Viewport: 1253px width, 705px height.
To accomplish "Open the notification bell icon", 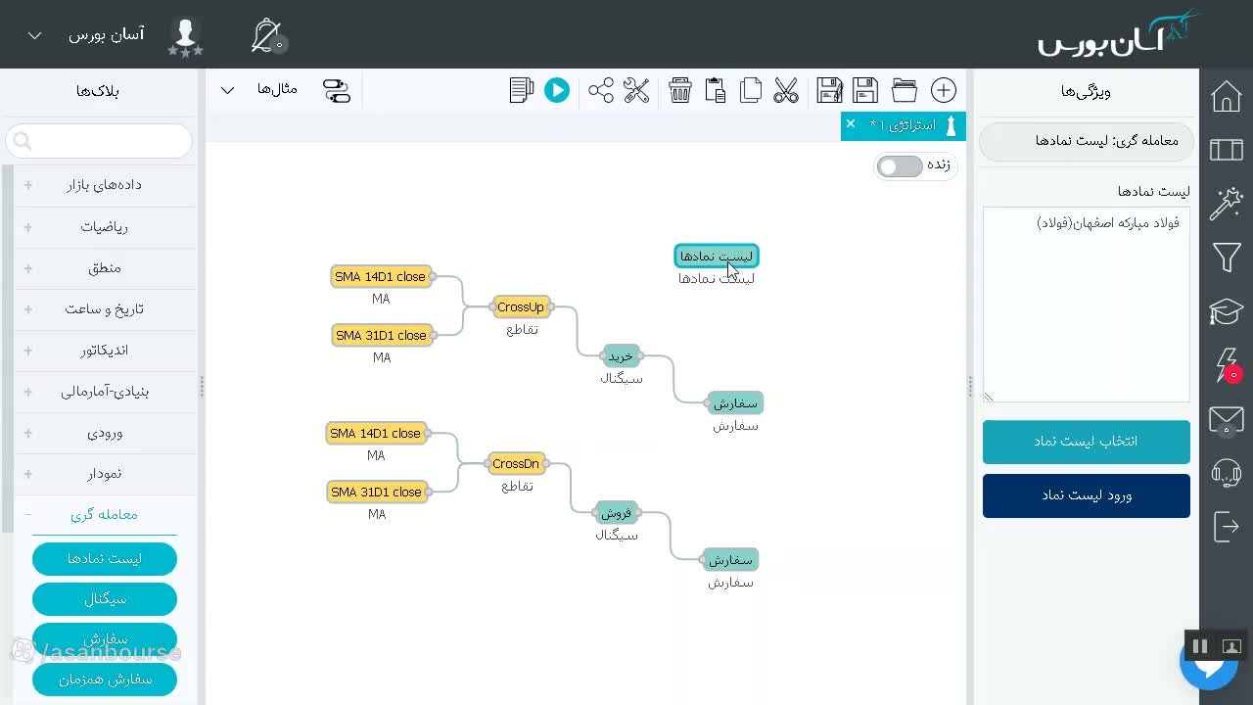I will (266, 36).
